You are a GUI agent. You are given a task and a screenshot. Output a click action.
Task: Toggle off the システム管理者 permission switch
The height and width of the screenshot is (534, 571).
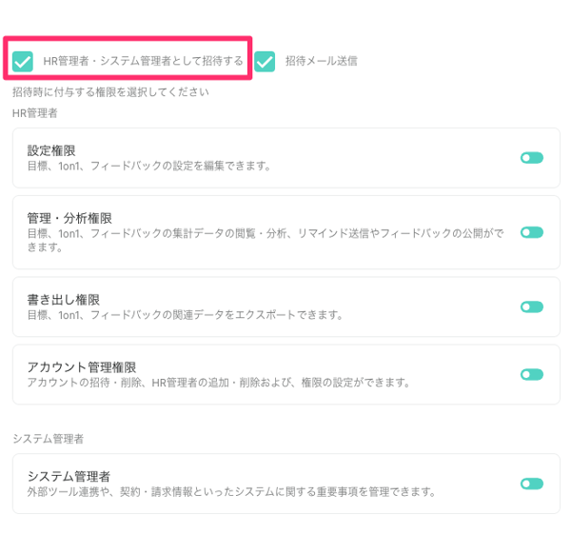(531, 484)
